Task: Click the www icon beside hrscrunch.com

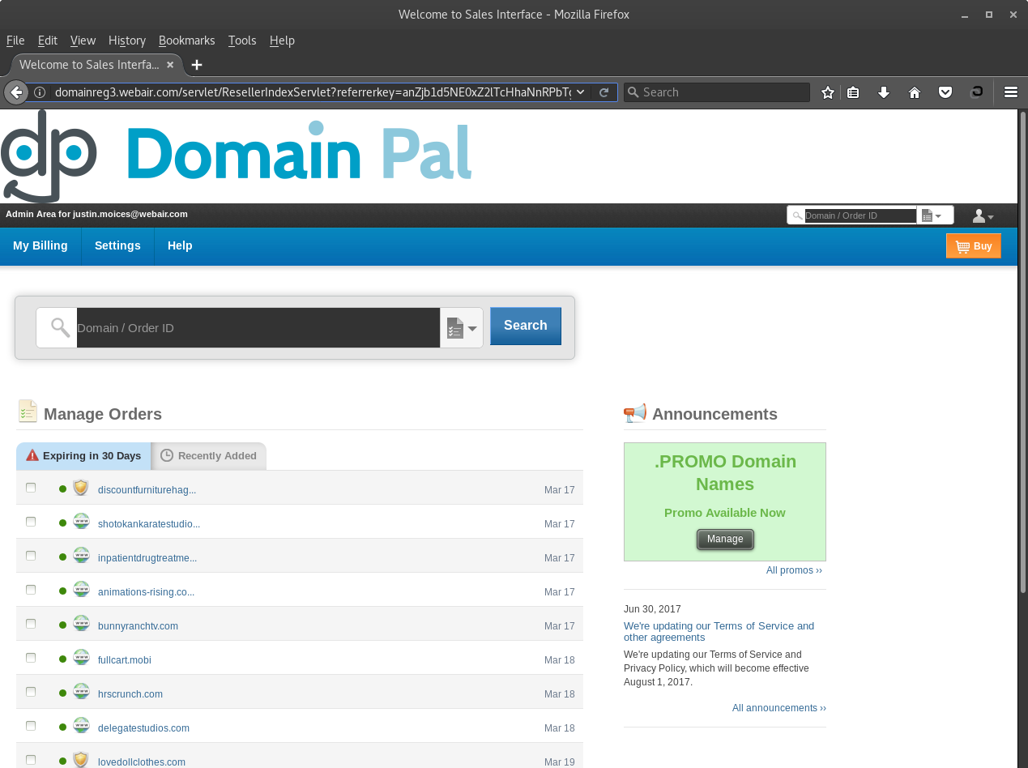Action: 81,692
